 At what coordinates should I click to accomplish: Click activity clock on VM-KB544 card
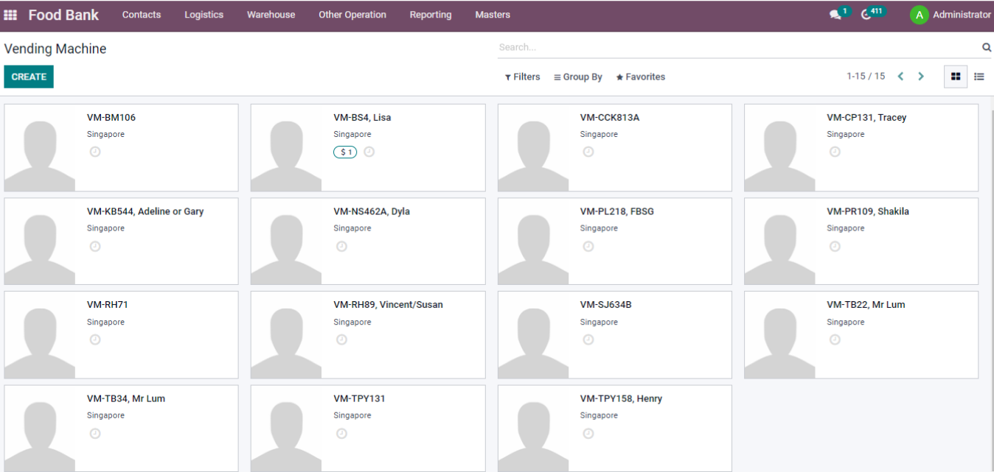click(x=95, y=246)
